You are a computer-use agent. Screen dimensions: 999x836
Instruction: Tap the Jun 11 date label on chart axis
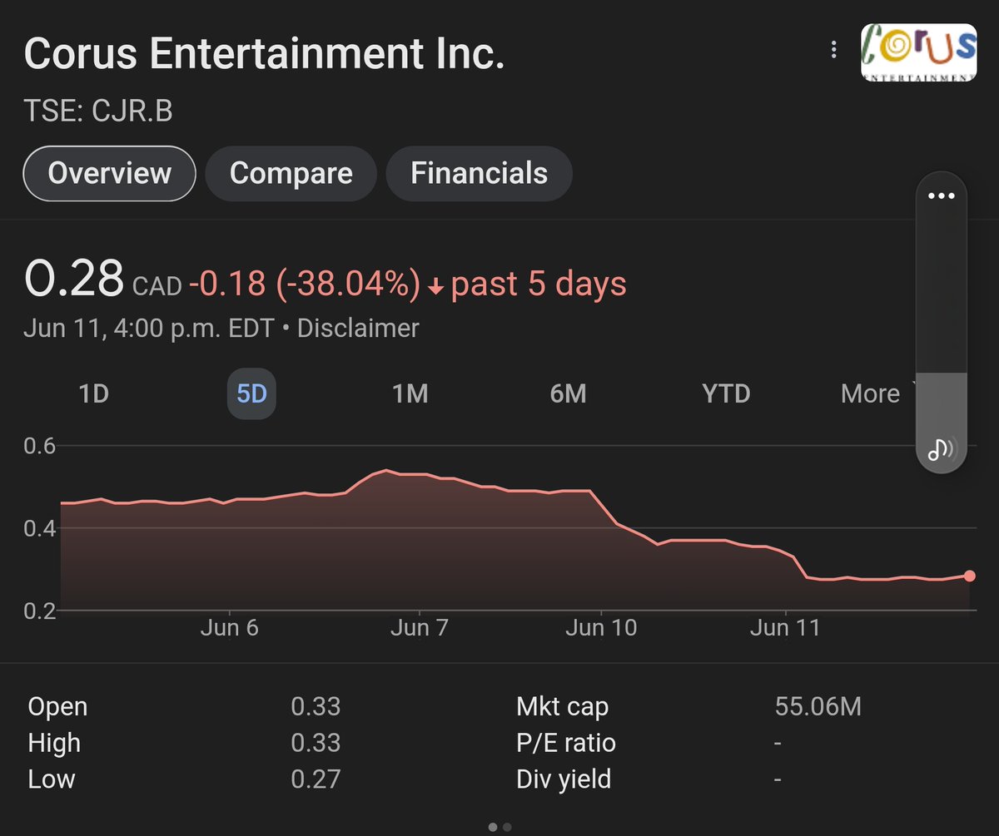coord(785,627)
